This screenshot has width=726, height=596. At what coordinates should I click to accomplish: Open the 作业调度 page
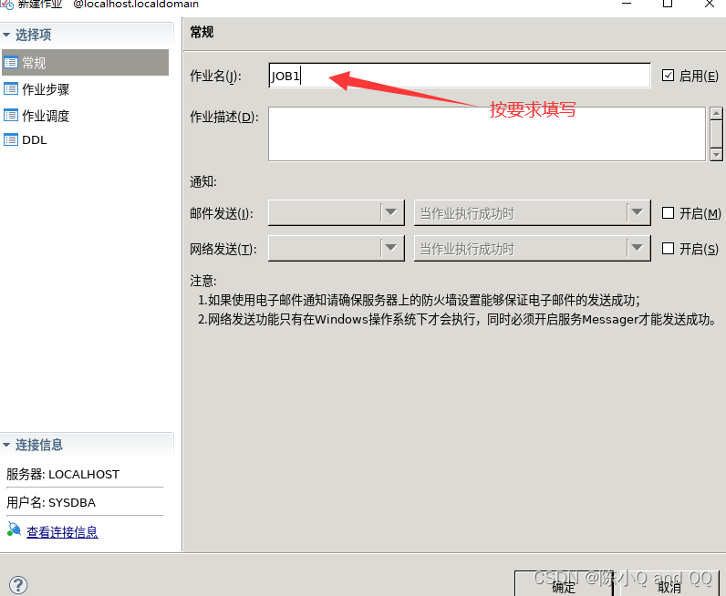click(x=46, y=116)
